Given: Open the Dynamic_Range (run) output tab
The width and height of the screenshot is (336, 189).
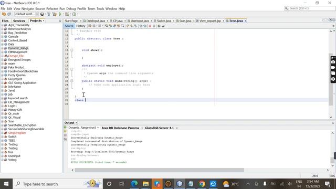Looking at the screenshot, I should 82,128.
